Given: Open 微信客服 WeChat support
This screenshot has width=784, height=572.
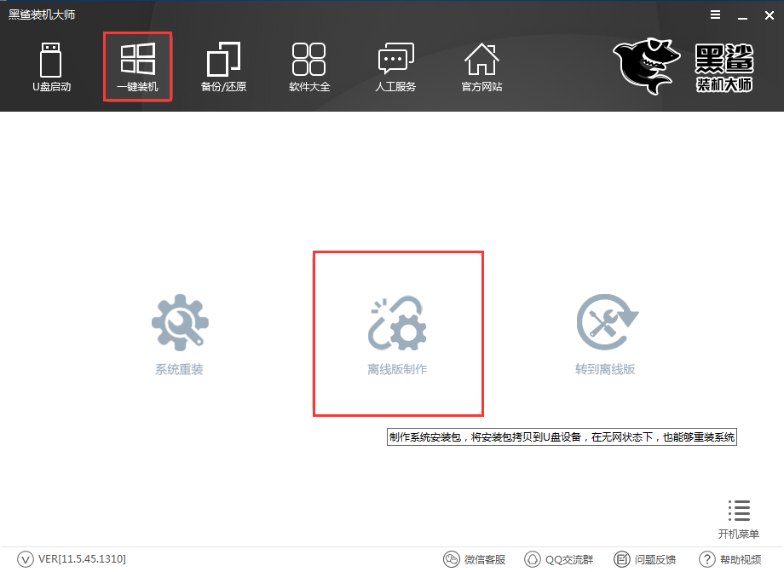Looking at the screenshot, I should tap(475, 559).
